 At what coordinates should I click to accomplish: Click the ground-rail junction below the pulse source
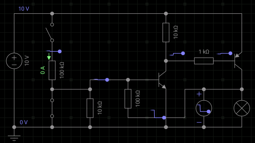(204, 127)
